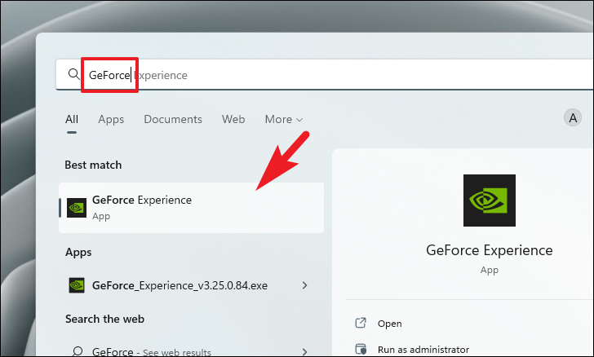Expand the GeForce web results chevron
The height and width of the screenshot is (357, 594).
click(304, 352)
